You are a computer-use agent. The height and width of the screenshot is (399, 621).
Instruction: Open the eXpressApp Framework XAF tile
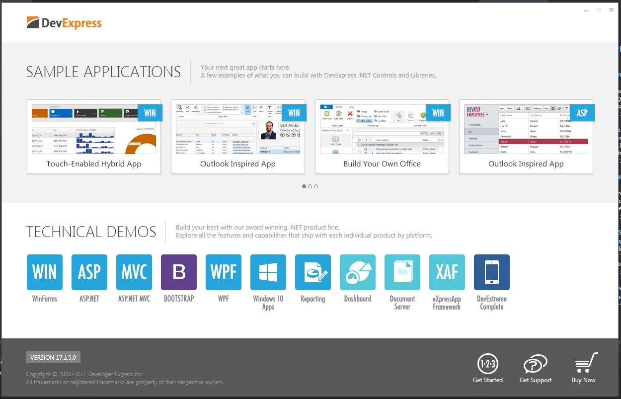click(x=447, y=272)
